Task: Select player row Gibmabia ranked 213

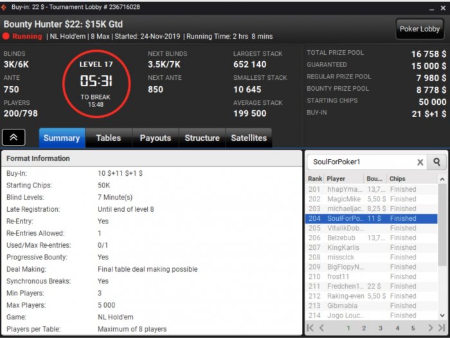Action: pos(372,306)
